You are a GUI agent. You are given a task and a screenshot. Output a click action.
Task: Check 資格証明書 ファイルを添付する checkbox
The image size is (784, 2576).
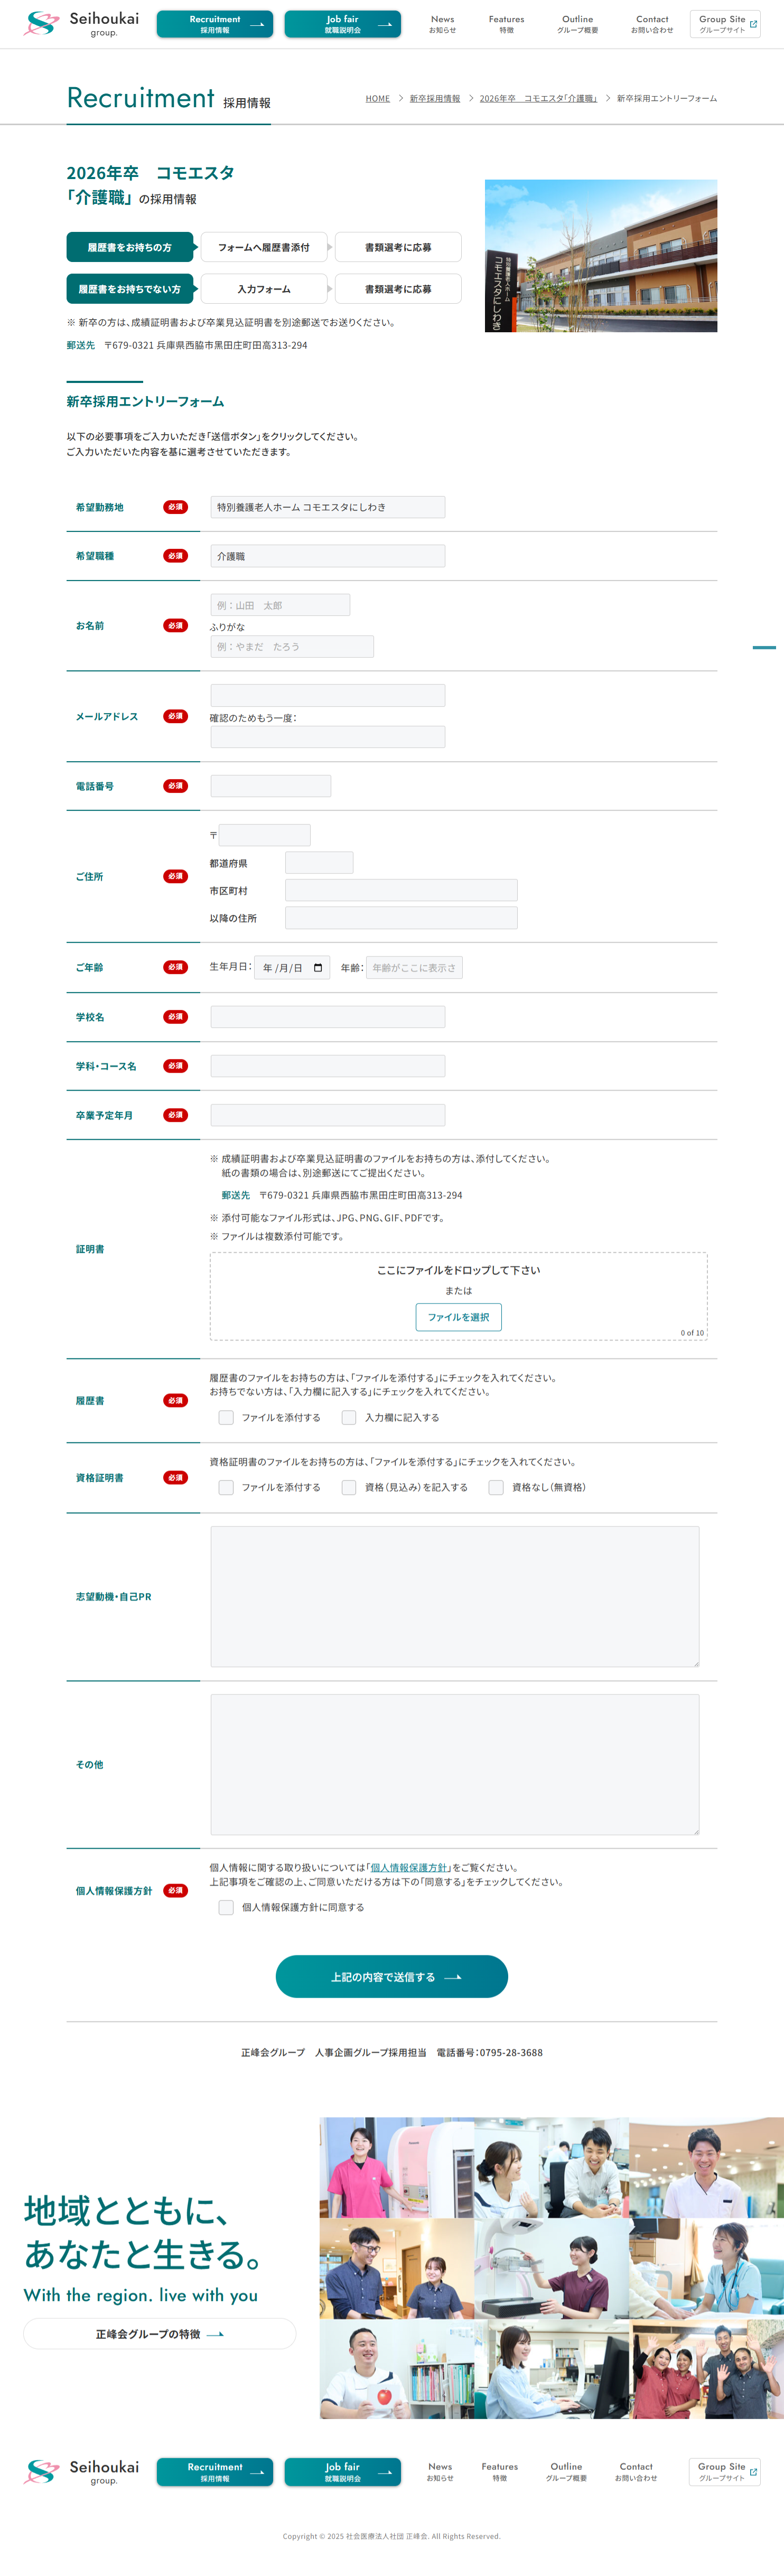point(226,1488)
